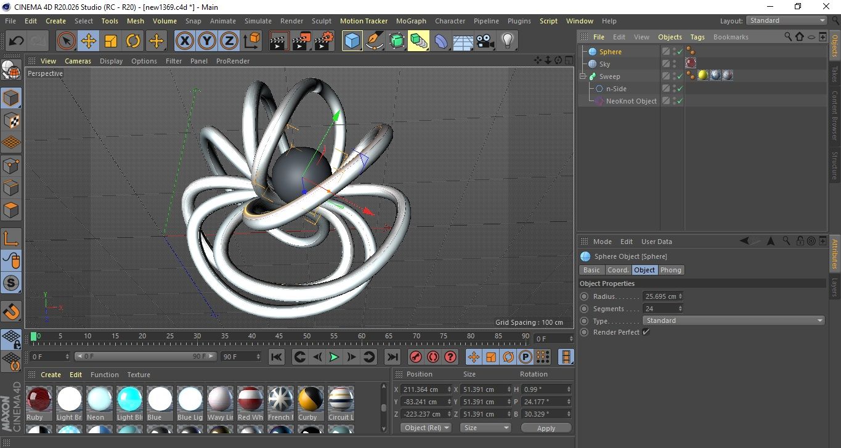The height and width of the screenshot is (448, 841).
Task: Add a Cube primitive object
Action: coord(352,41)
